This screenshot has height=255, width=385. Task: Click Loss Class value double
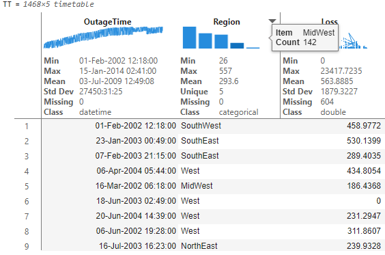[333, 112]
